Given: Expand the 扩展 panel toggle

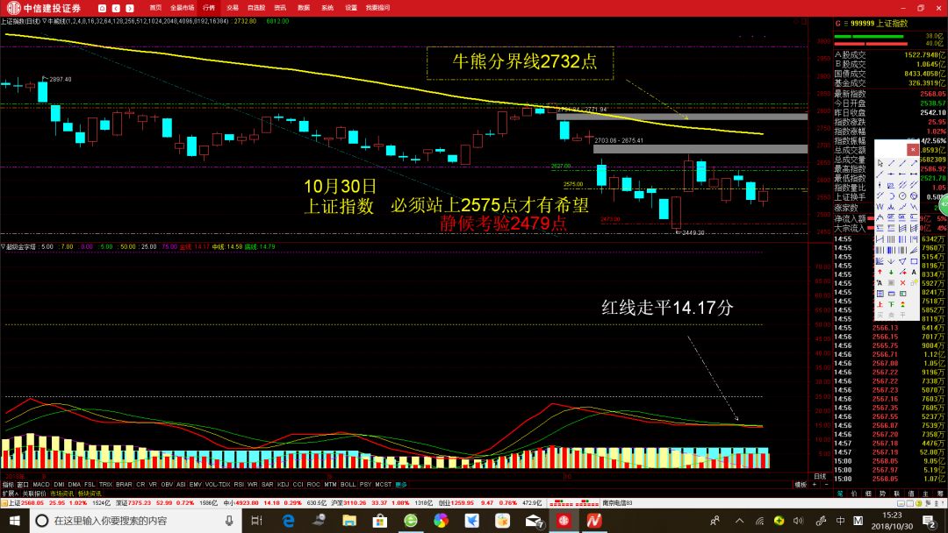Looking at the screenshot, I should pyautogui.click(x=11, y=494).
